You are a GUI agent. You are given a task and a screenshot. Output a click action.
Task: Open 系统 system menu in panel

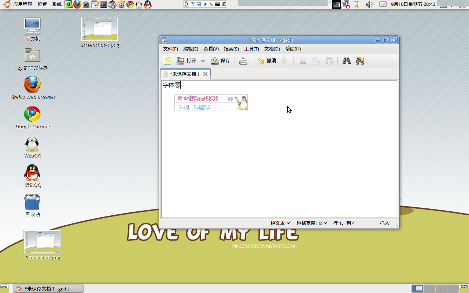click(x=57, y=4)
